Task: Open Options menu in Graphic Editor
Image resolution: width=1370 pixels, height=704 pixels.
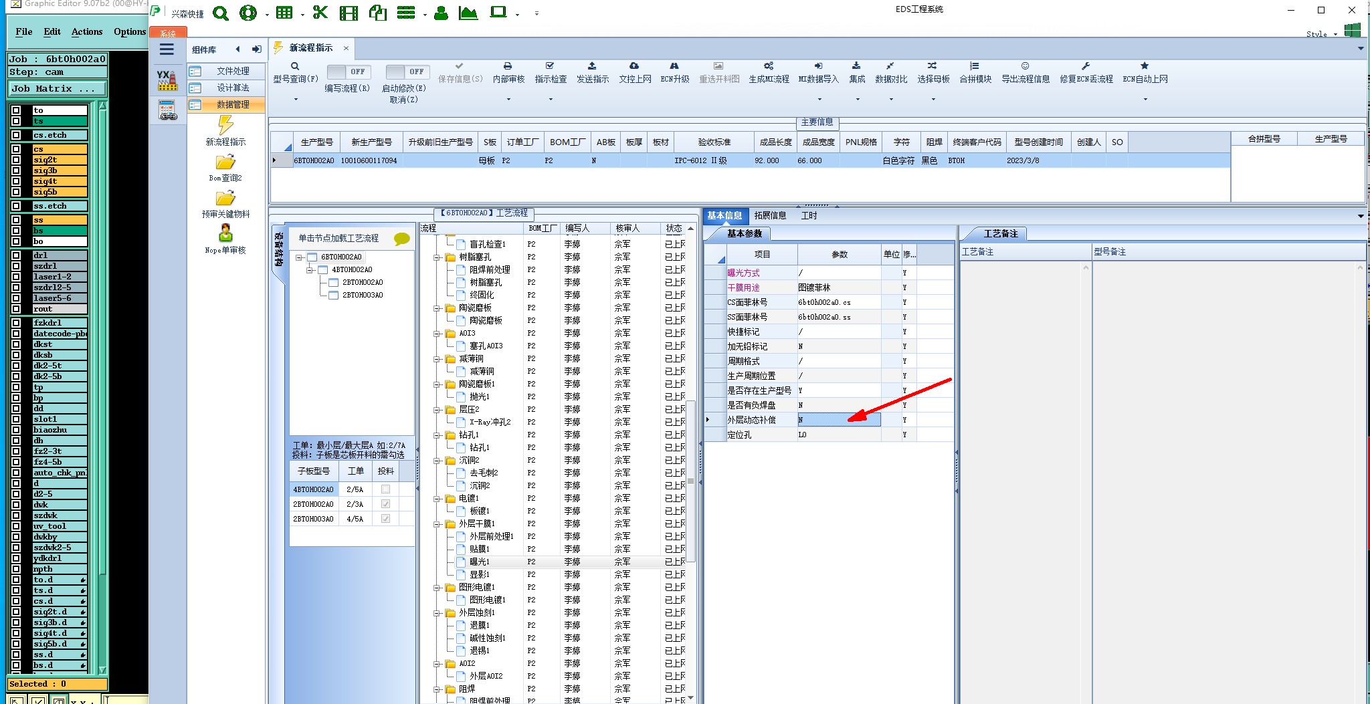Action: click(x=130, y=31)
